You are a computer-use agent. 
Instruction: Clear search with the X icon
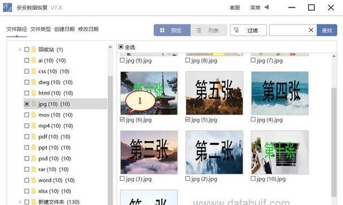point(311,30)
